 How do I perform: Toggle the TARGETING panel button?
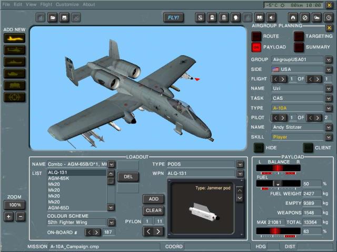299,36
